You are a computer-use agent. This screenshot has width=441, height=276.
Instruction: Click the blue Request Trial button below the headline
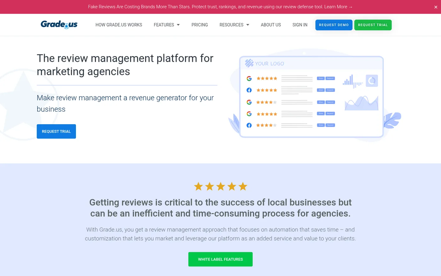click(56, 132)
